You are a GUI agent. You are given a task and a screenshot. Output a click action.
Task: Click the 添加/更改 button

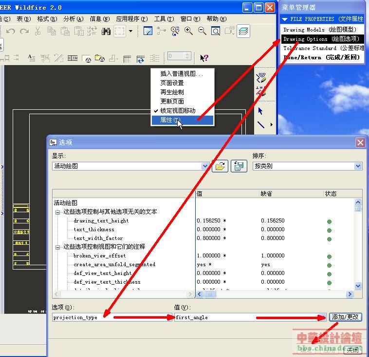345,317
